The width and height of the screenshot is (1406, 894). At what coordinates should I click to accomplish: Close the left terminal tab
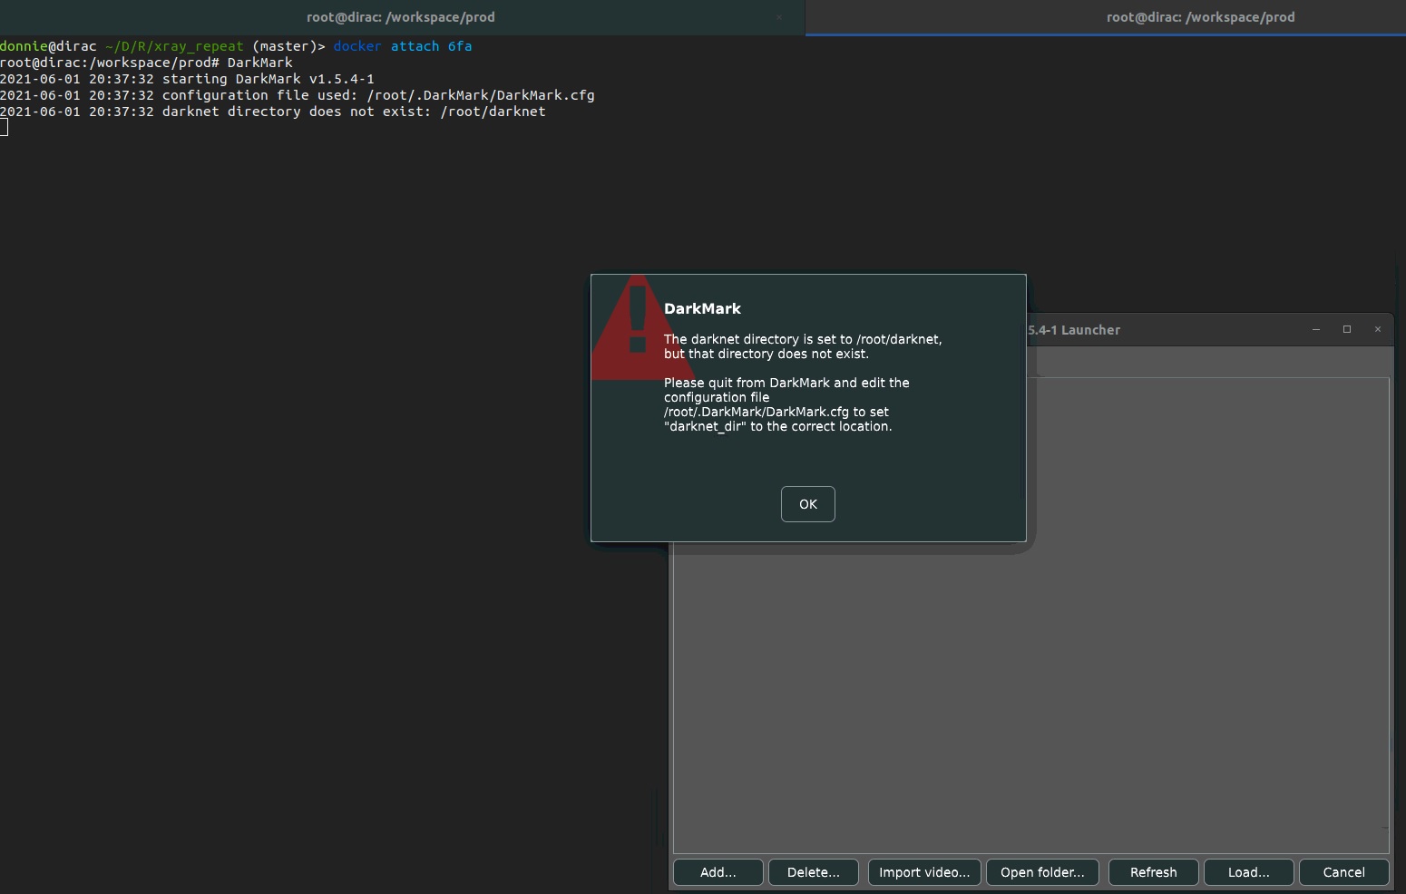pyautogui.click(x=779, y=17)
